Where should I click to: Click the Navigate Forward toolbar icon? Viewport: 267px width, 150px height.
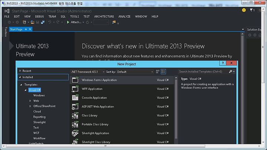coord(17,22)
